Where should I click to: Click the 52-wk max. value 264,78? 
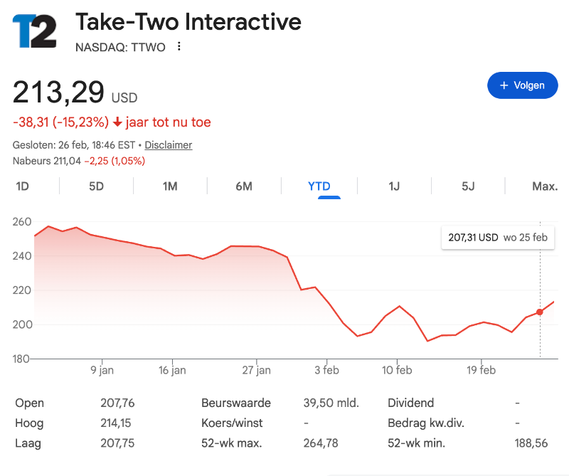(320, 443)
